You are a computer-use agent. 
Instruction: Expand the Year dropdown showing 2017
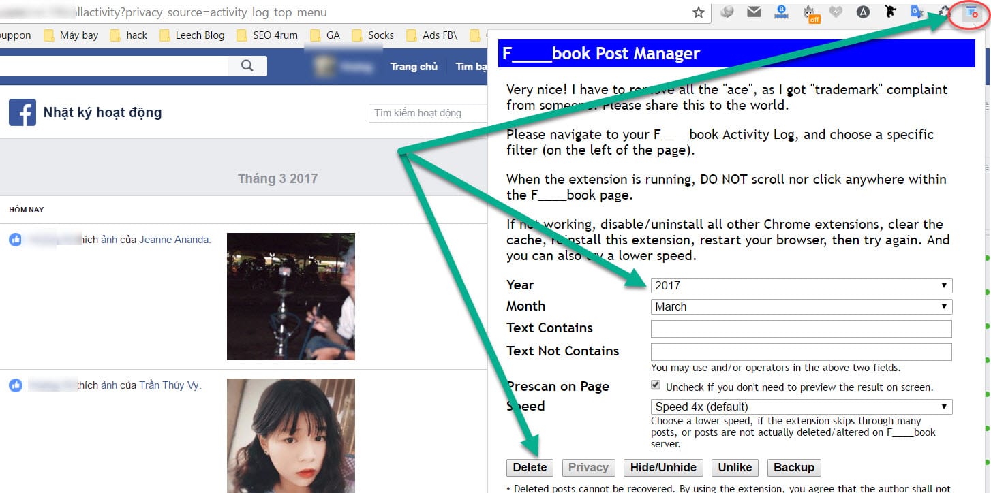click(802, 285)
